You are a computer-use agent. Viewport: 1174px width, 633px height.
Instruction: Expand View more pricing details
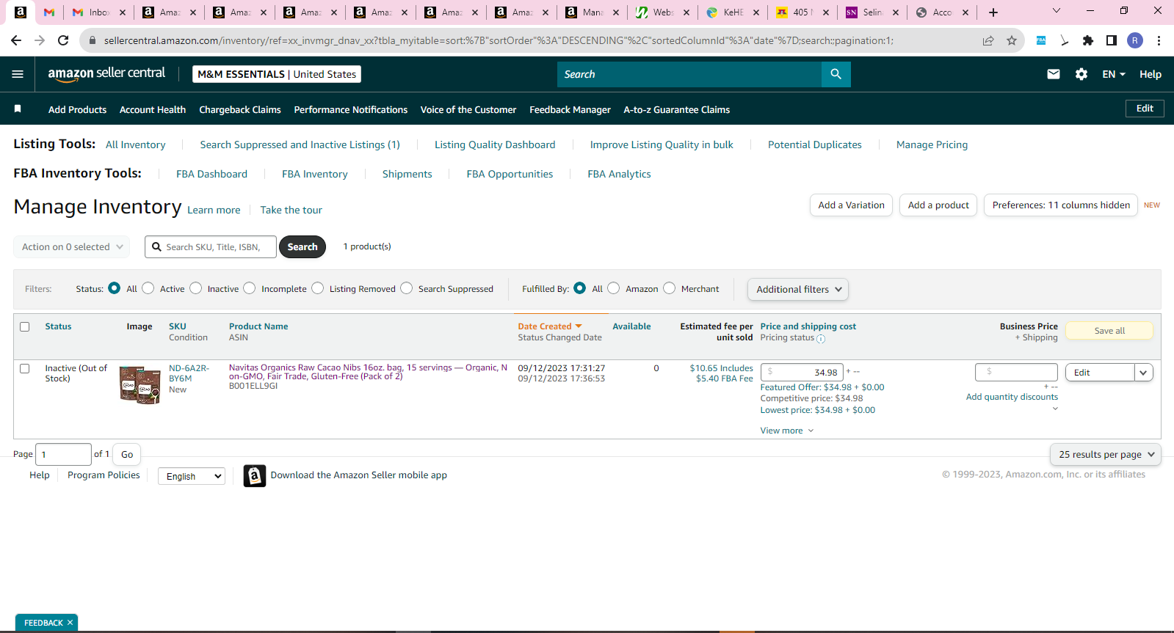pos(787,431)
